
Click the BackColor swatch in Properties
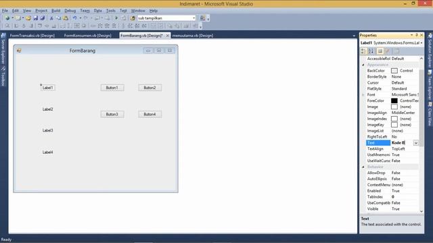click(x=394, y=71)
